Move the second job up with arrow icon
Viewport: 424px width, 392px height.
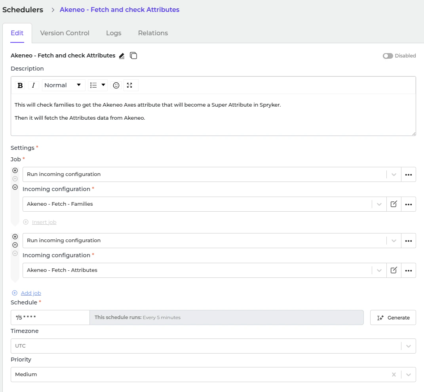15,245
